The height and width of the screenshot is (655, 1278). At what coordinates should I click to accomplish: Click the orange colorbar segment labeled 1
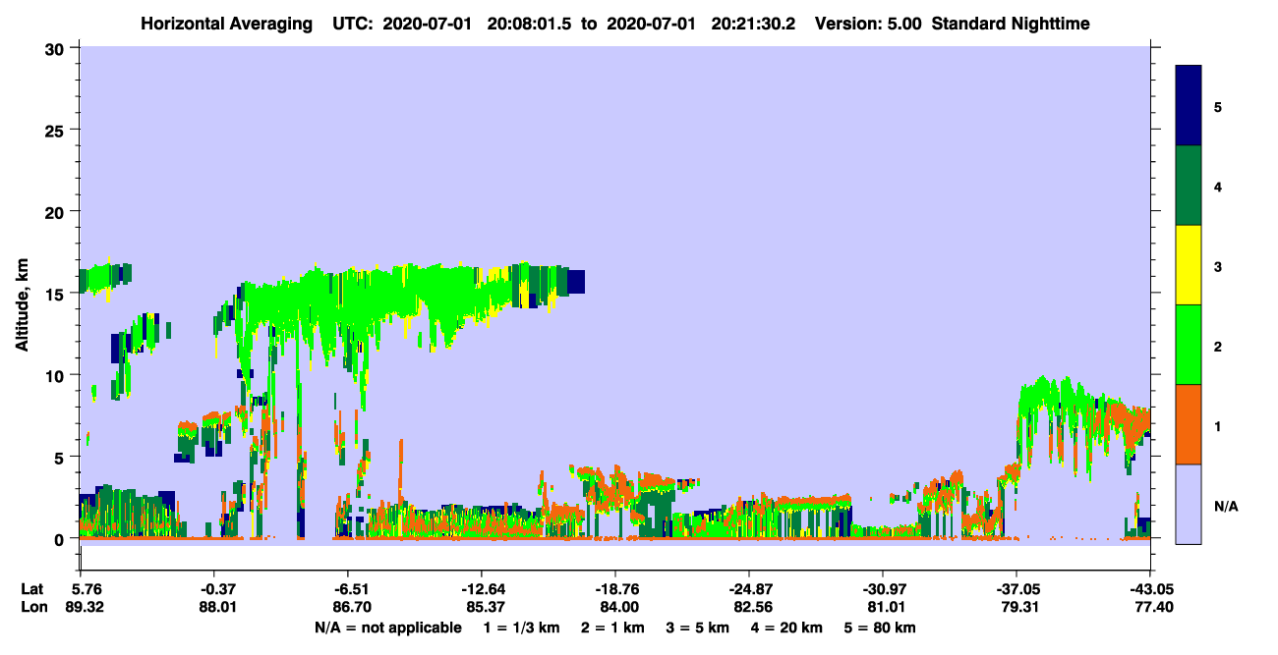point(1189,424)
